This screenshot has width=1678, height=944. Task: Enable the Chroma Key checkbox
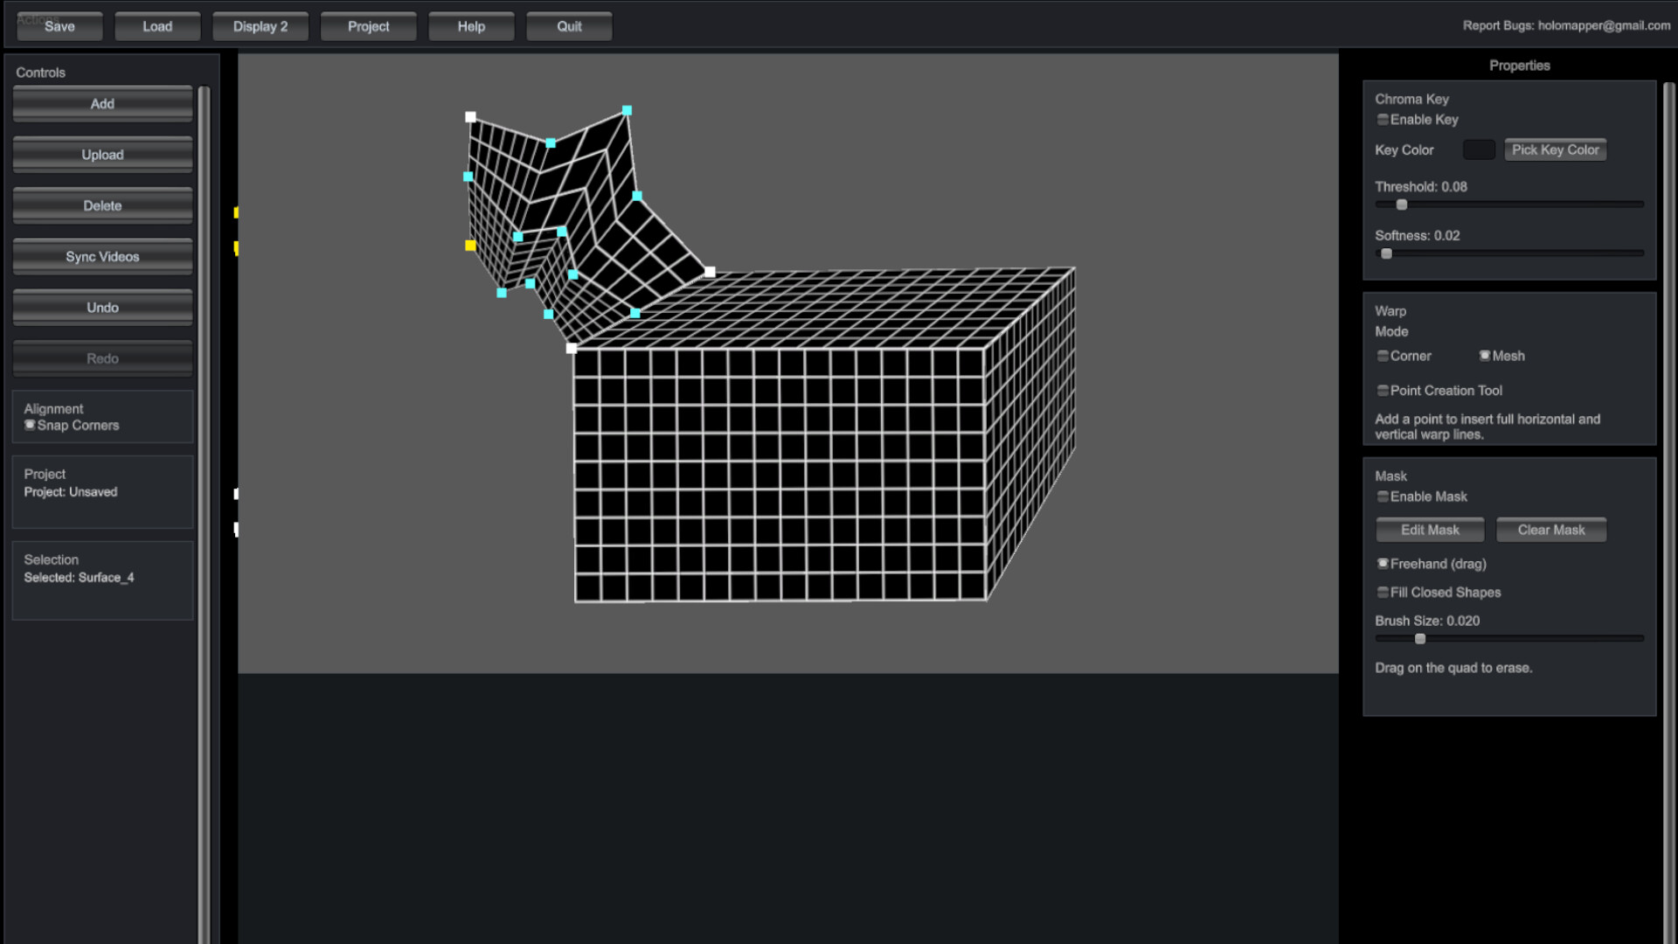pos(1383,120)
